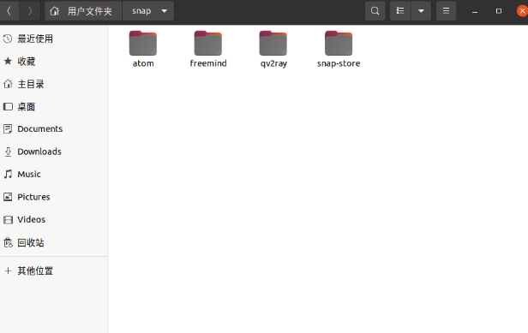
Task: Click the trash bin icon beside 回收站
Action: 8,242
